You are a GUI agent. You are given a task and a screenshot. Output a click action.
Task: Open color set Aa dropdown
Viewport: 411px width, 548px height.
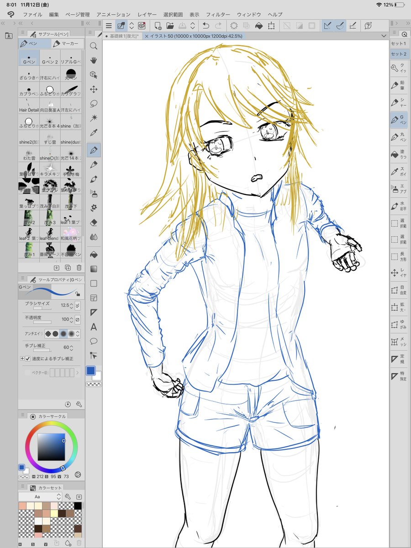click(x=41, y=496)
